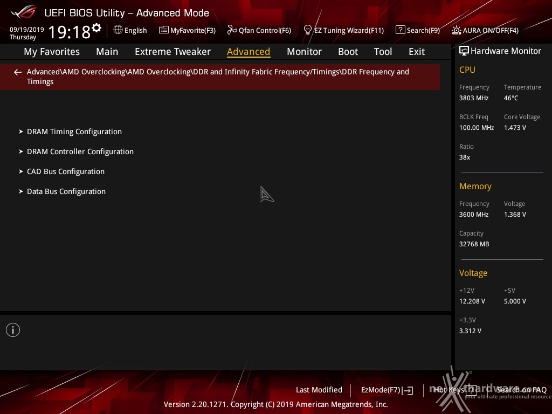Click the Memory section heading
Screen dimensions: 552x414
475,186
